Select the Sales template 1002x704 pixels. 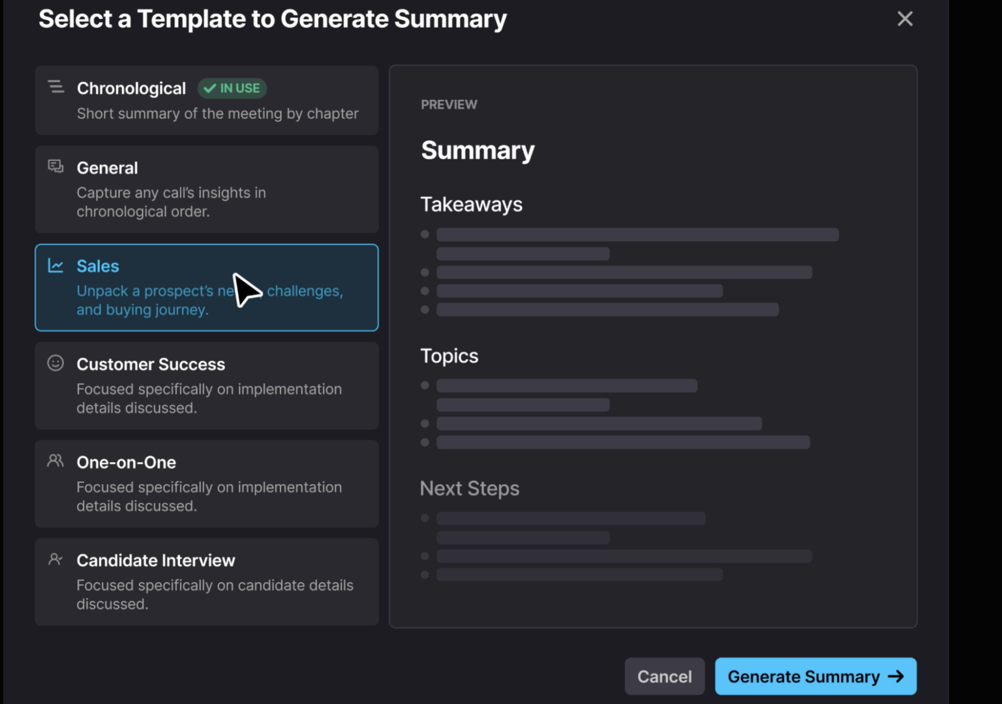207,287
